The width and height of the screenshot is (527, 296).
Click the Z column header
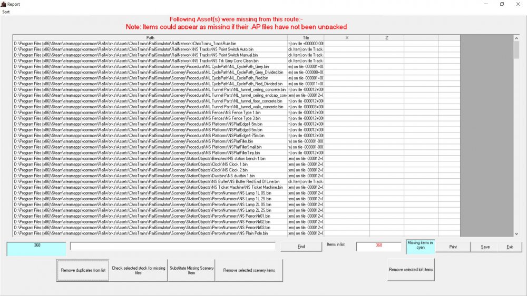pos(386,38)
